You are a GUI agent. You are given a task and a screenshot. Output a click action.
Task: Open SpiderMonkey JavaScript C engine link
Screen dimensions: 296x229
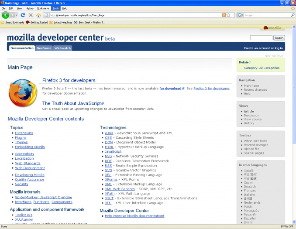(x=43, y=197)
